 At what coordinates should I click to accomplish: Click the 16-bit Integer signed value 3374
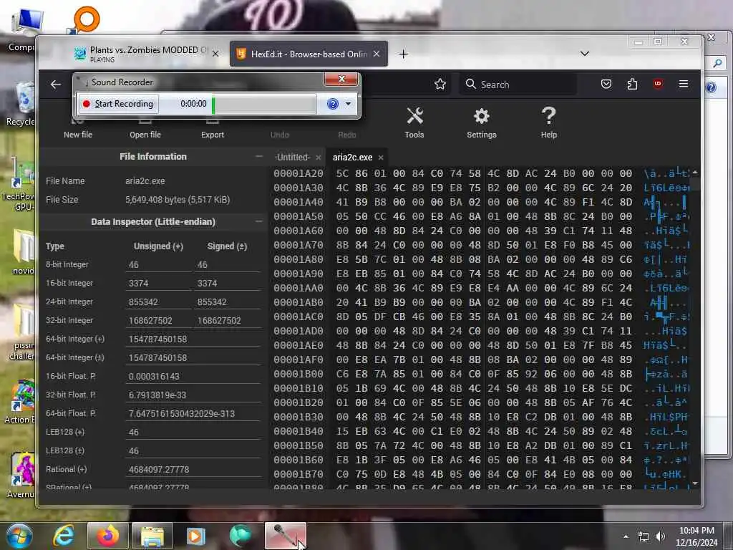coord(227,284)
